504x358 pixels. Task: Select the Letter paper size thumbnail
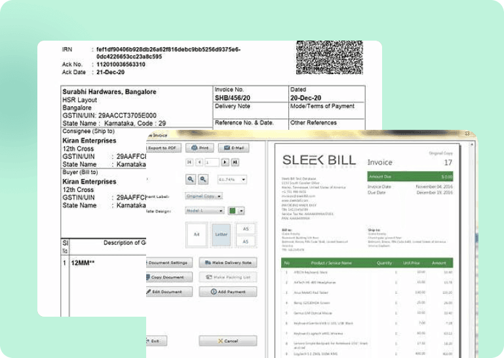(221, 235)
